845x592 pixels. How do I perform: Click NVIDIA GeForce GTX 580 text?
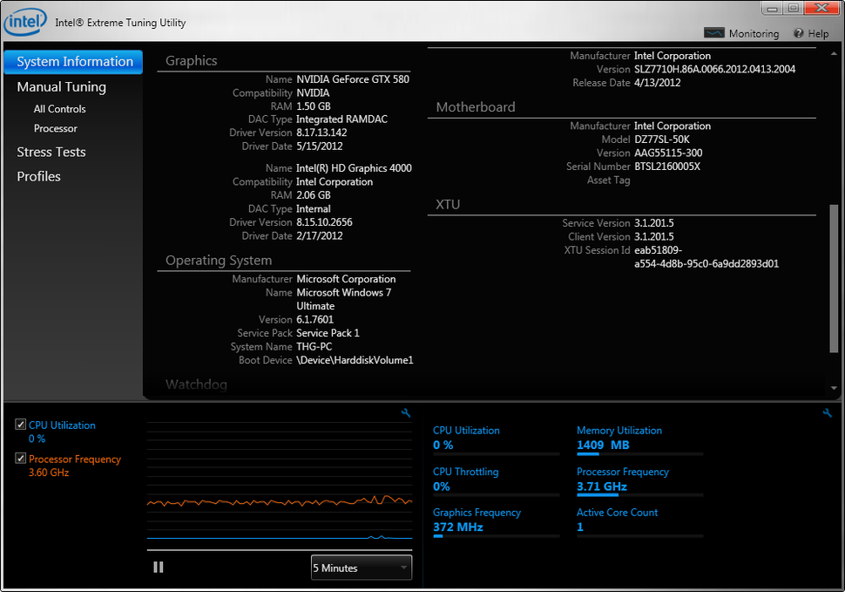pyautogui.click(x=353, y=79)
